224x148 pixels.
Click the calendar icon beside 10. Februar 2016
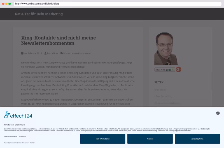pos(22,53)
